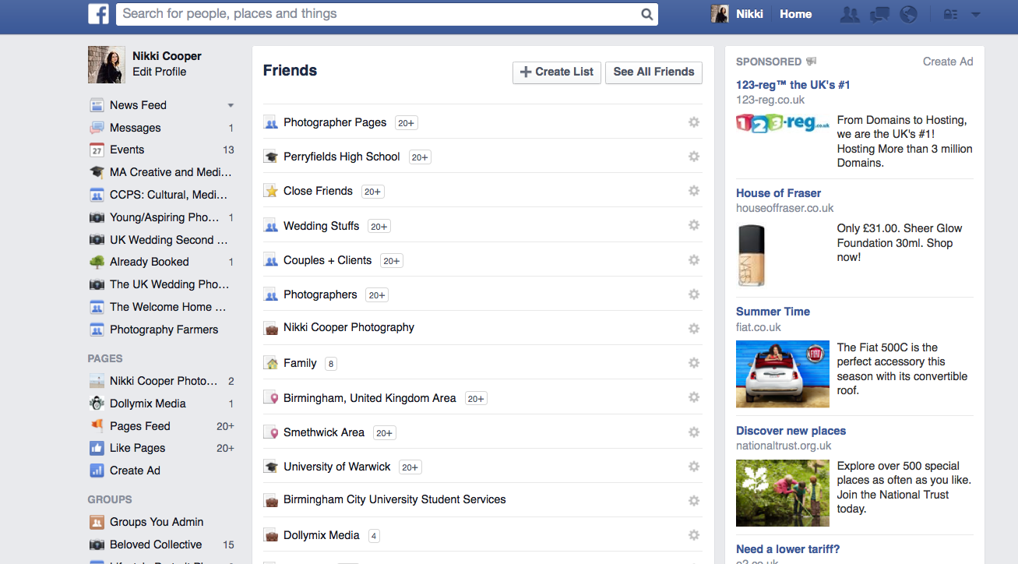Click the Events calendar icon in sidebar
This screenshot has width=1018, height=564.
[x=97, y=150]
